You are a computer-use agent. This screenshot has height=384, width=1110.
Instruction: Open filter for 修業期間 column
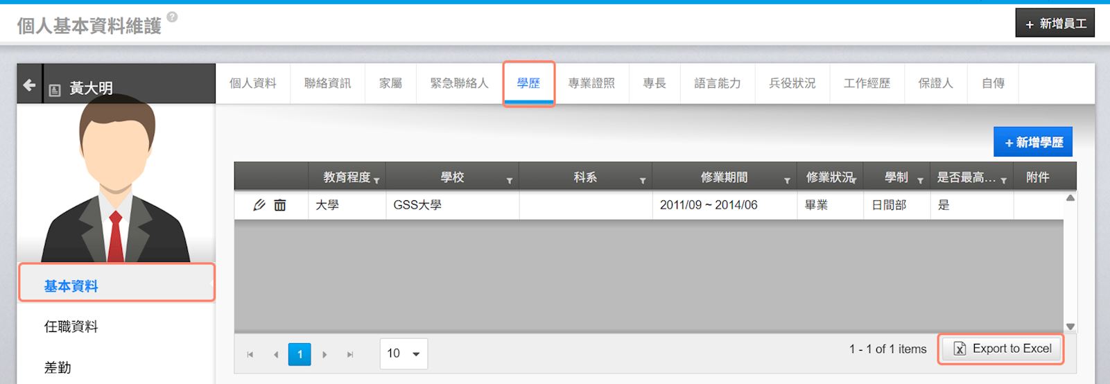click(x=787, y=181)
